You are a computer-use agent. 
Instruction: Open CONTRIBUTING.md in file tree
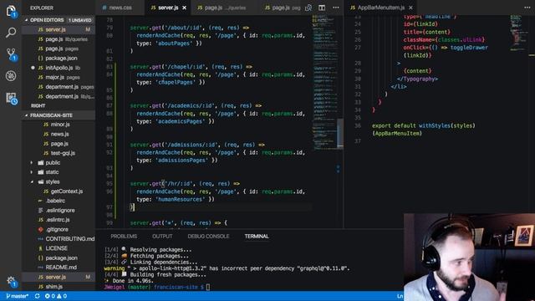(59, 239)
